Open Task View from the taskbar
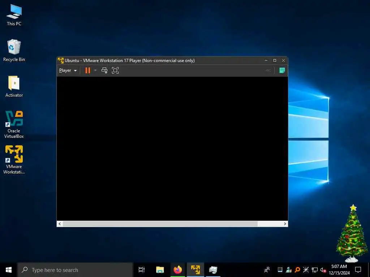370x277 pixels. [x=142, y=270]
